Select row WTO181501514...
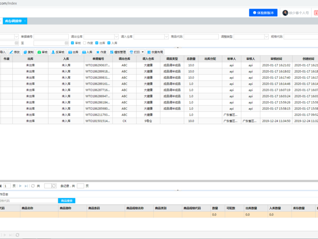Viewport: 318px width, 239px height. click(x=159, y=121)
